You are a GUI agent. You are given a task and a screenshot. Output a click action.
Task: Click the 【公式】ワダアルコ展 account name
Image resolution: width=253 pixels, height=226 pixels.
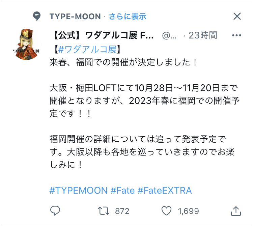click(x=102, y=35)
